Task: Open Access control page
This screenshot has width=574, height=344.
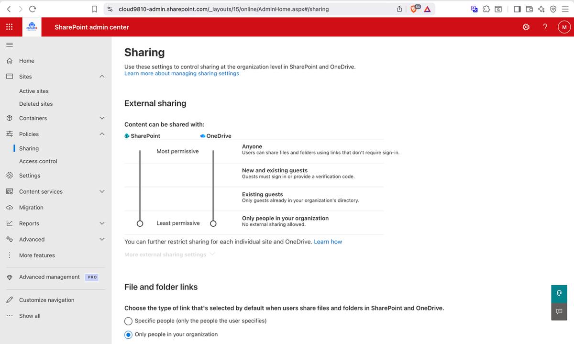Action: coord(38,161)
